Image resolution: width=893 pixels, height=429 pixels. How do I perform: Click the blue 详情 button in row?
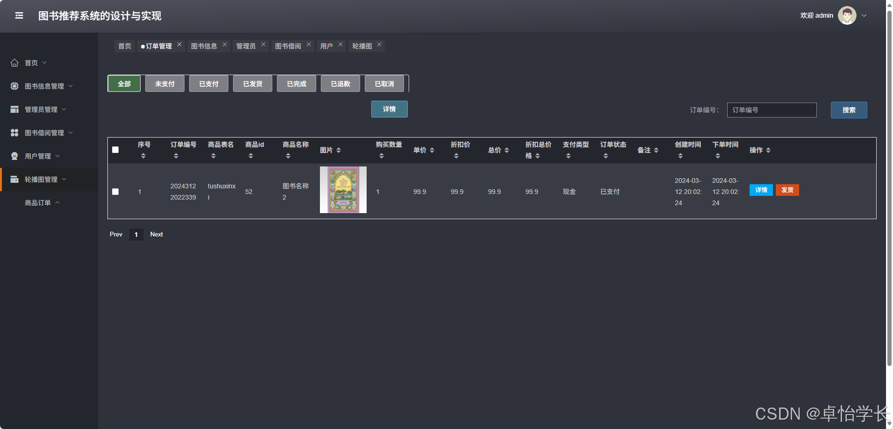click(x=761, y=190)
